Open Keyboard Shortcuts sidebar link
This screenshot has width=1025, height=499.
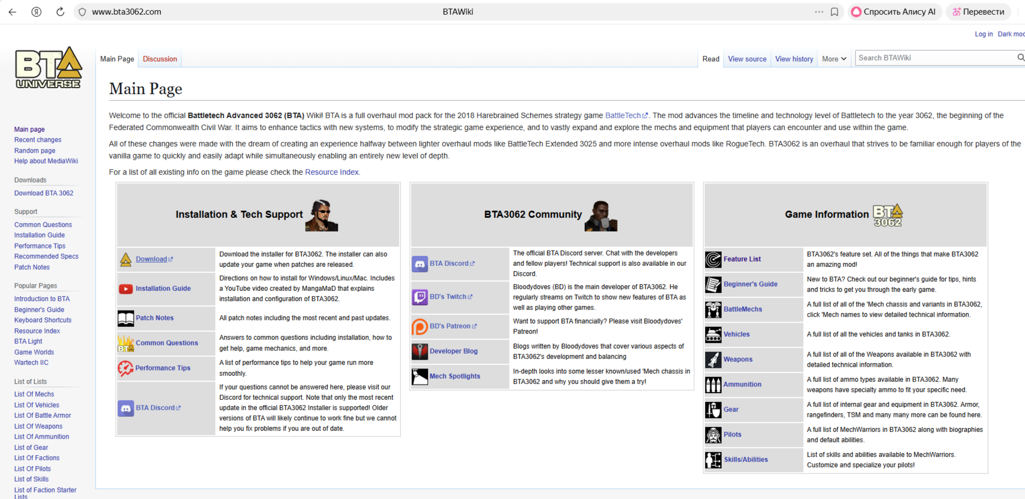(x=43, y=320)
